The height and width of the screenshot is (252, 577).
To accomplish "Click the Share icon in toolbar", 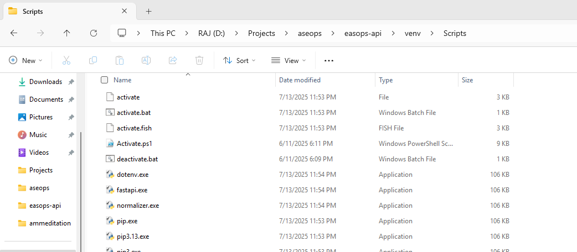I will click(x=173, y=60).
